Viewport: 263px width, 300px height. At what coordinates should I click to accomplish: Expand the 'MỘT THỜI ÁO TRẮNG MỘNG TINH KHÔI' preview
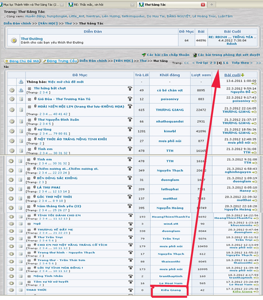[x=29, y=139]
